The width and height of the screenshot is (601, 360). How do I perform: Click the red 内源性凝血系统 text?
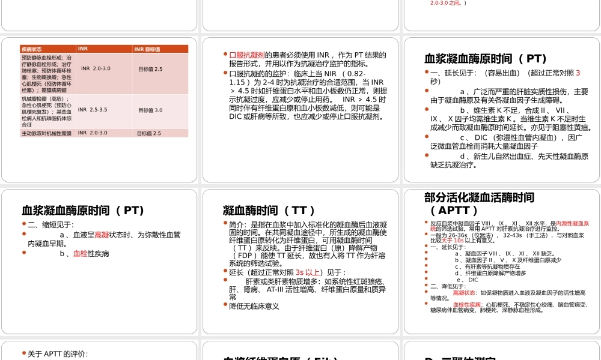(x=571, y=222)
